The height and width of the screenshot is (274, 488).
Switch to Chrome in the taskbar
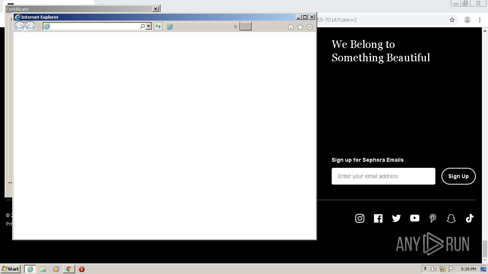tap(69, 269)
